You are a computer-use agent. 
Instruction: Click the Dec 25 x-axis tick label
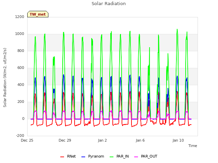(27, 140)
